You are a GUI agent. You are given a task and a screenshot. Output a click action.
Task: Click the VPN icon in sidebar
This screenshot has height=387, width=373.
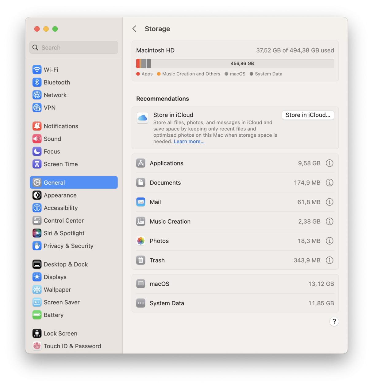click(x=37, y=107)
